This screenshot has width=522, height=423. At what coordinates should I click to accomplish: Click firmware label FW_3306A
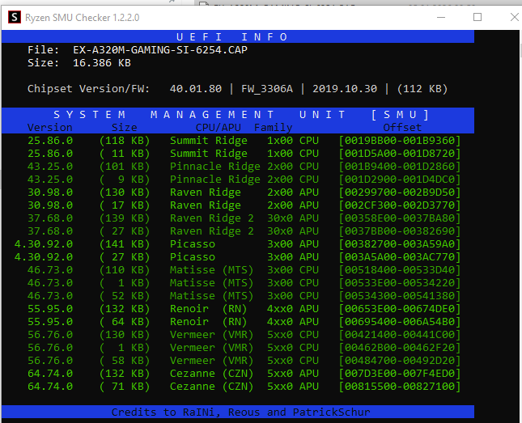(267, 89)
